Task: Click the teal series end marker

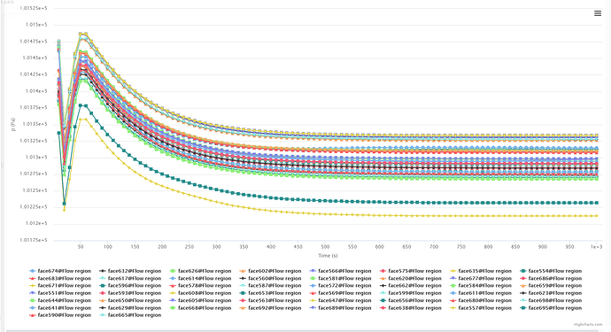Action: coord(596,203)
